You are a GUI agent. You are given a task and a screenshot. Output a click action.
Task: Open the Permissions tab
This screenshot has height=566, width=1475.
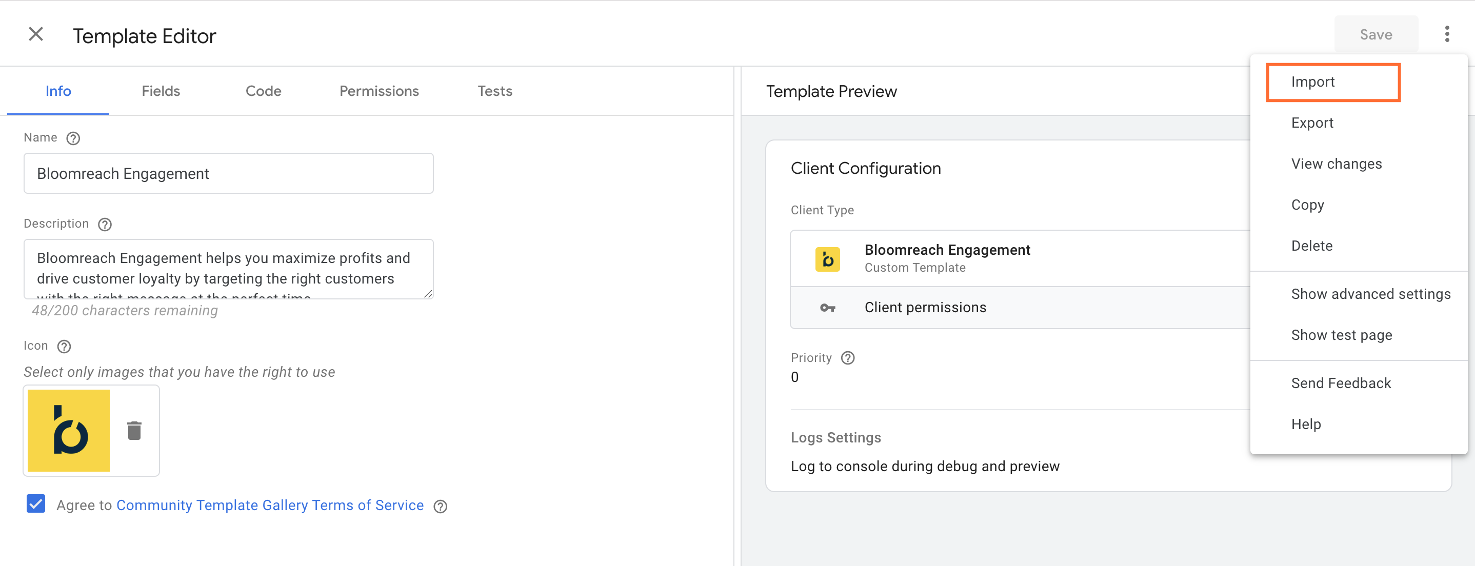tap(379, 91)
